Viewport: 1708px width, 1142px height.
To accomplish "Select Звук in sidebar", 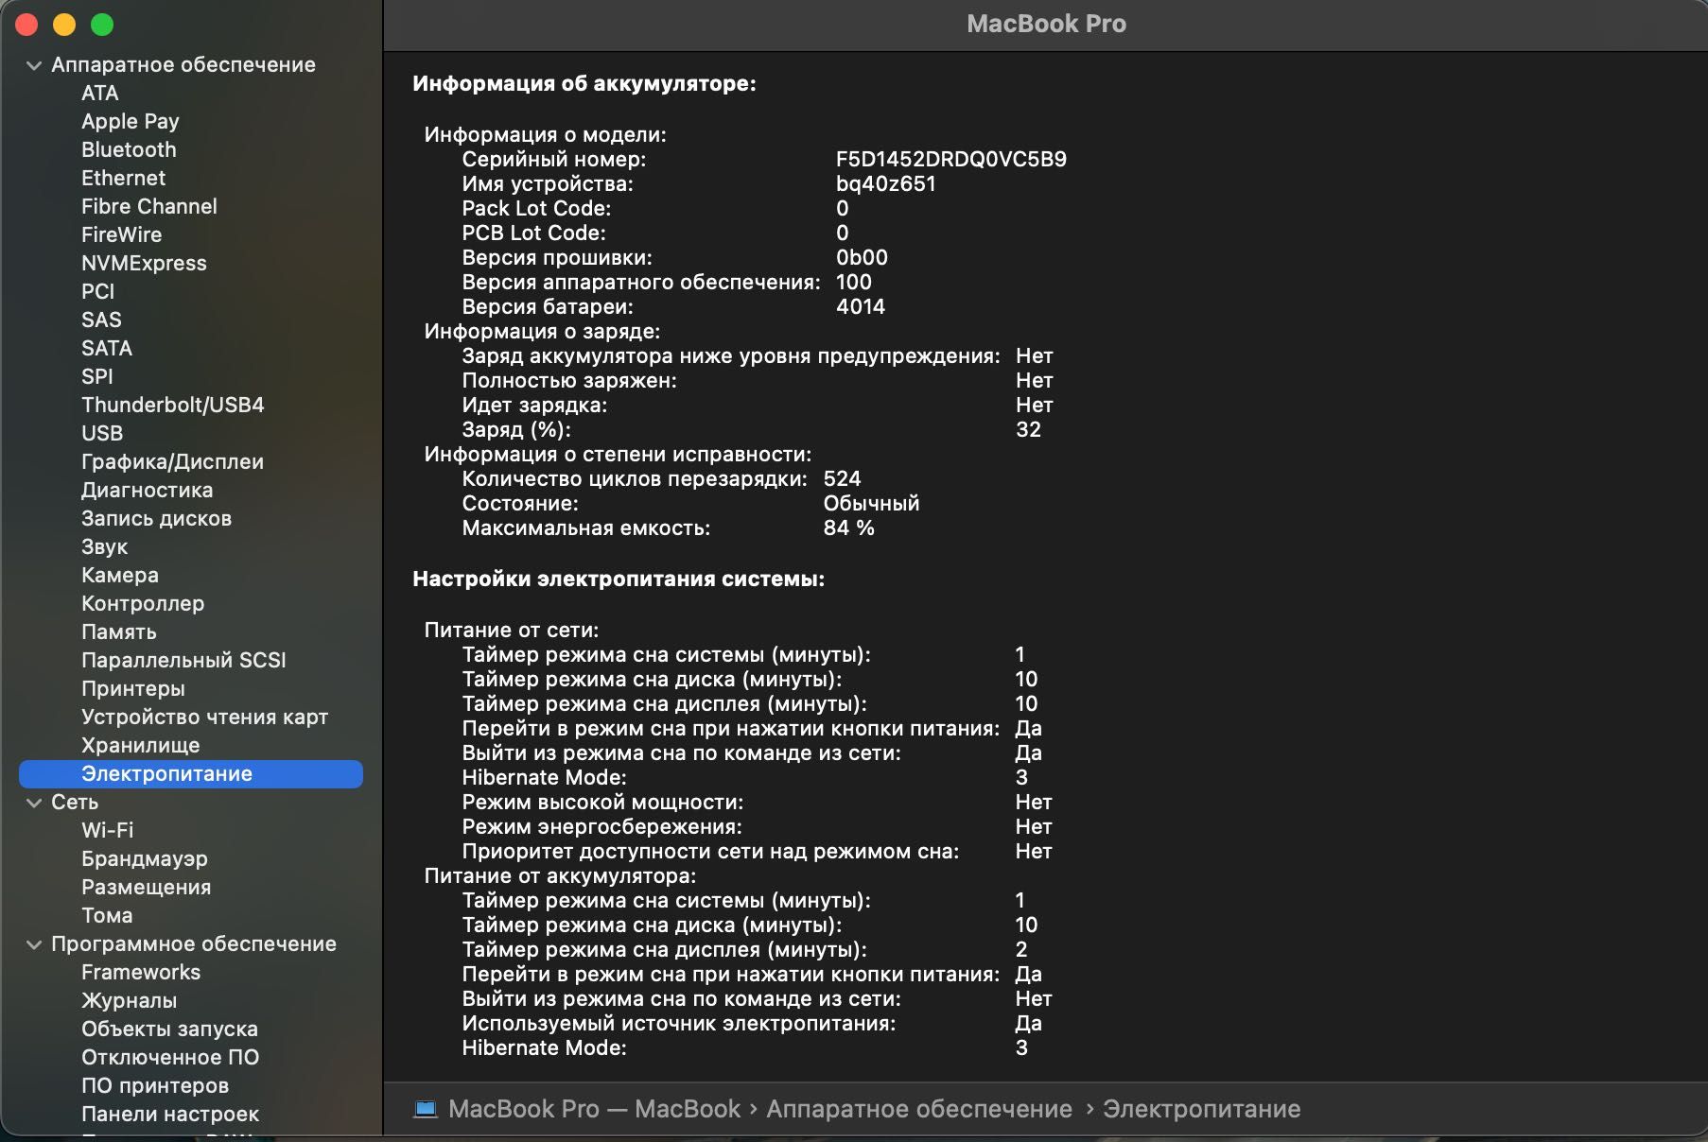I will [104, 546].
